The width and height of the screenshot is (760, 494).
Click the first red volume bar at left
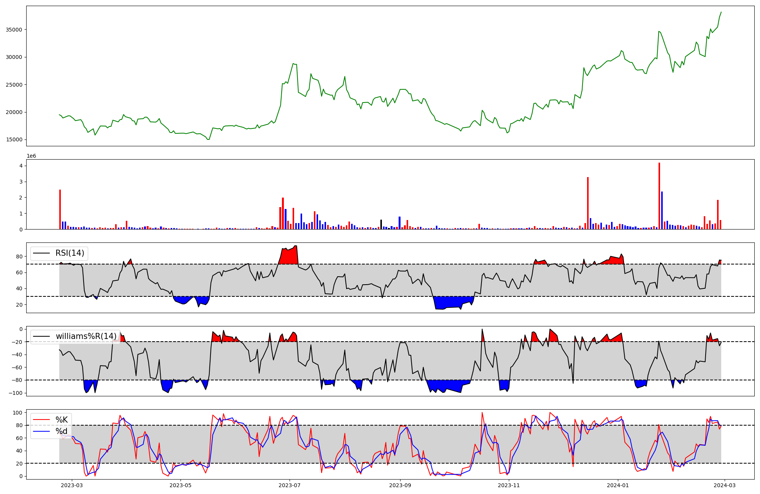(60, 209)
